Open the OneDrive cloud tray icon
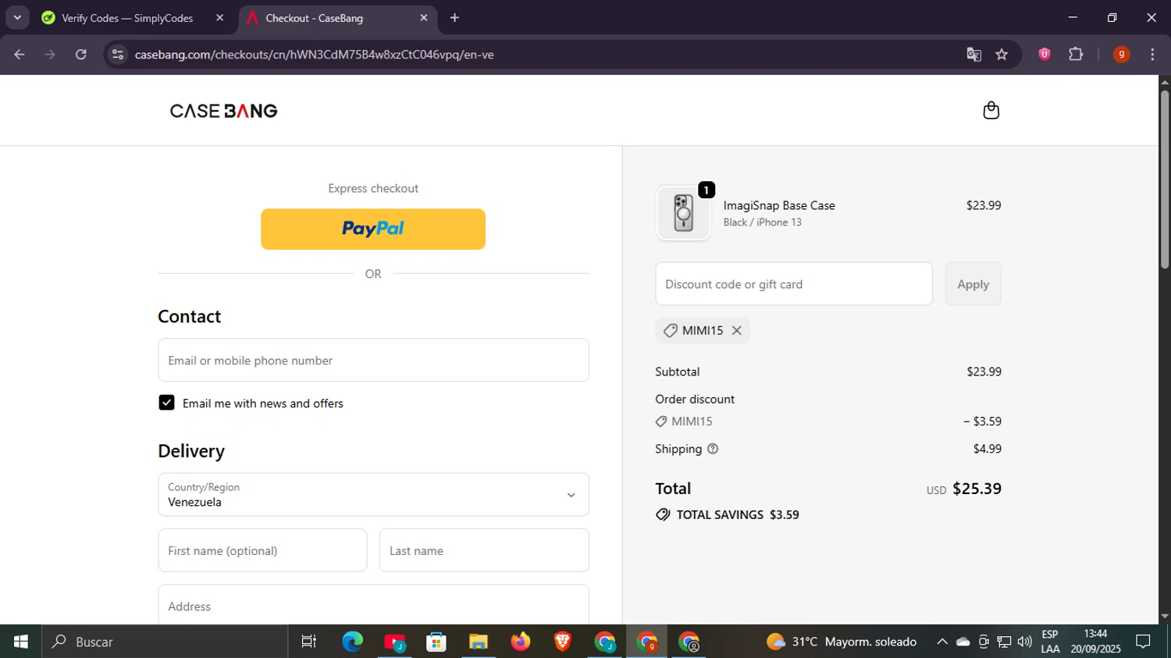 pos(963,642)
